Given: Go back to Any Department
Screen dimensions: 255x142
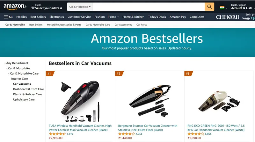Looking at the screenshot, I should [x=17, y=63].
